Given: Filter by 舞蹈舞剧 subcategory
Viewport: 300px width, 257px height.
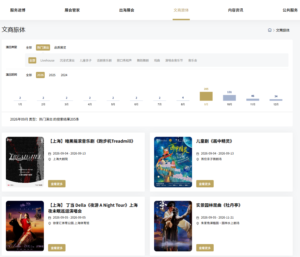Looking at the screenshot, I should (143, 60).
